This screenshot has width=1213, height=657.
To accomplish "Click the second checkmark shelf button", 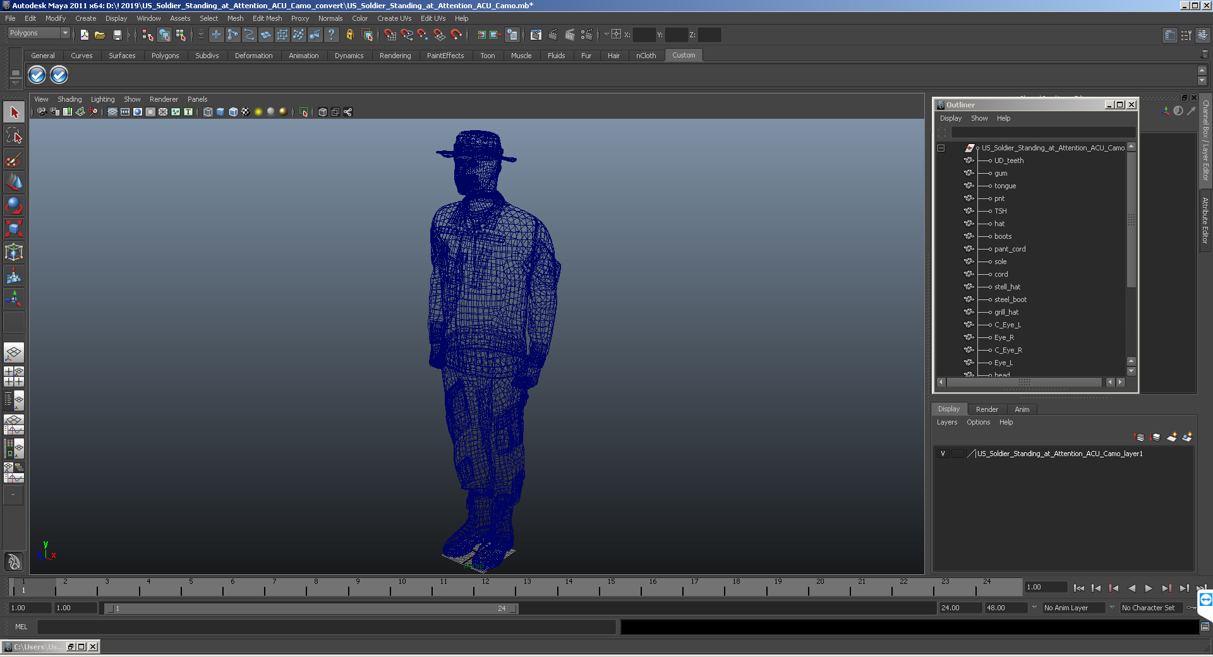I will click(59, 75).
